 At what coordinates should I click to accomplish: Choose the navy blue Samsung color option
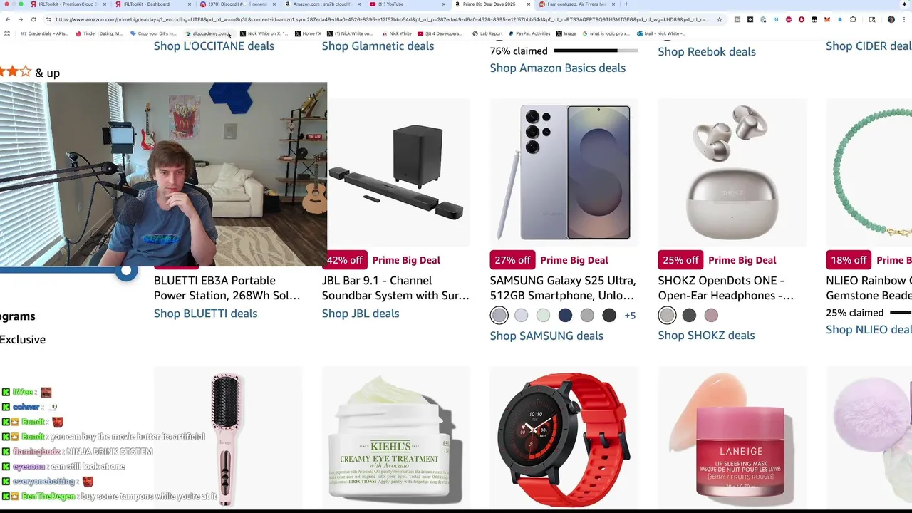point(565,315)
